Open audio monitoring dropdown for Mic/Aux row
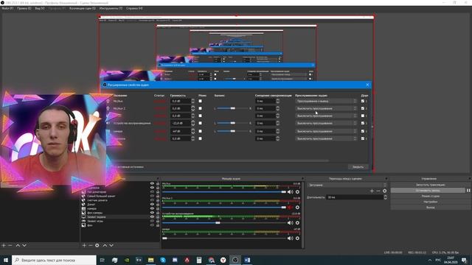The image size is (472, 265). click(x=326, y=101)
